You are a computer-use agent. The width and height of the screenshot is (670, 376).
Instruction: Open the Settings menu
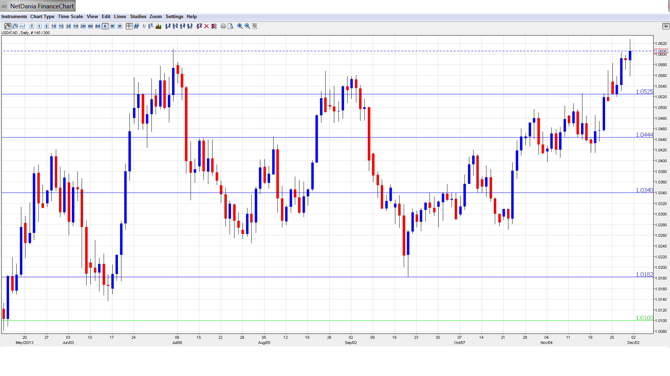coord(174,16)
